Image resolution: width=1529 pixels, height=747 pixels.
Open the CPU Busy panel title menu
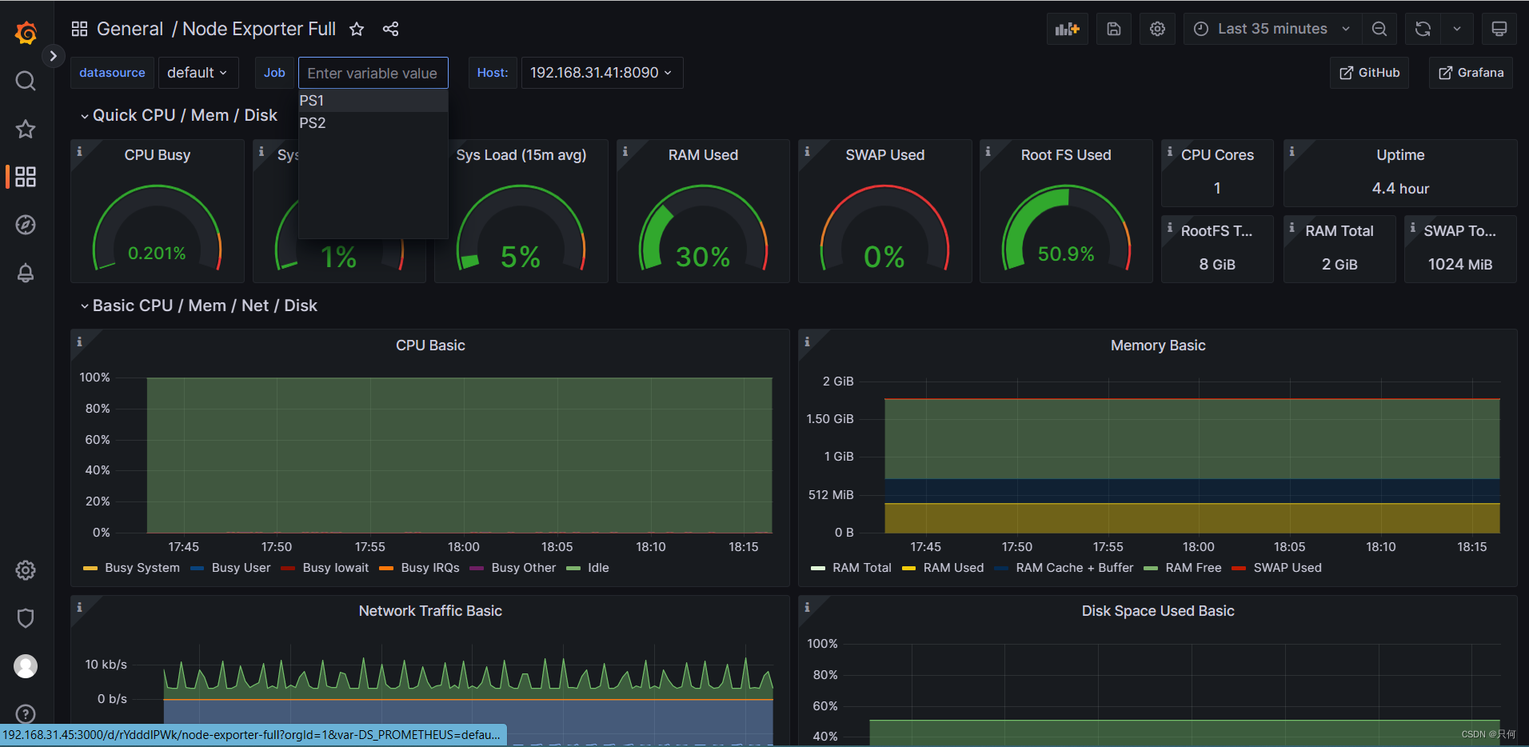158,155
